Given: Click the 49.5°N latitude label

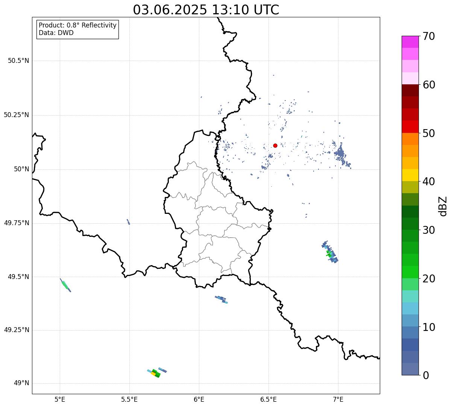Looking at the screenshot, I should point(18,277).
